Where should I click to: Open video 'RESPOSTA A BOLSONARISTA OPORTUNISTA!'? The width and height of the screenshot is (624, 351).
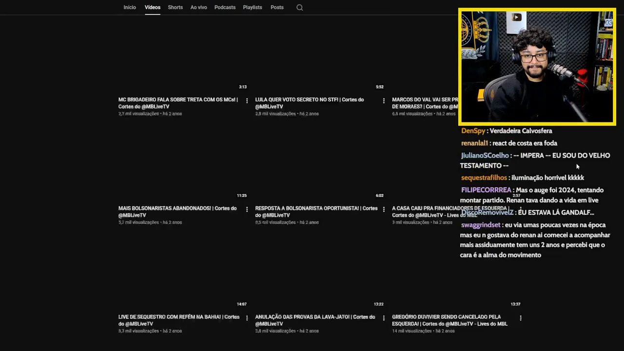click(x=316, y=212)
